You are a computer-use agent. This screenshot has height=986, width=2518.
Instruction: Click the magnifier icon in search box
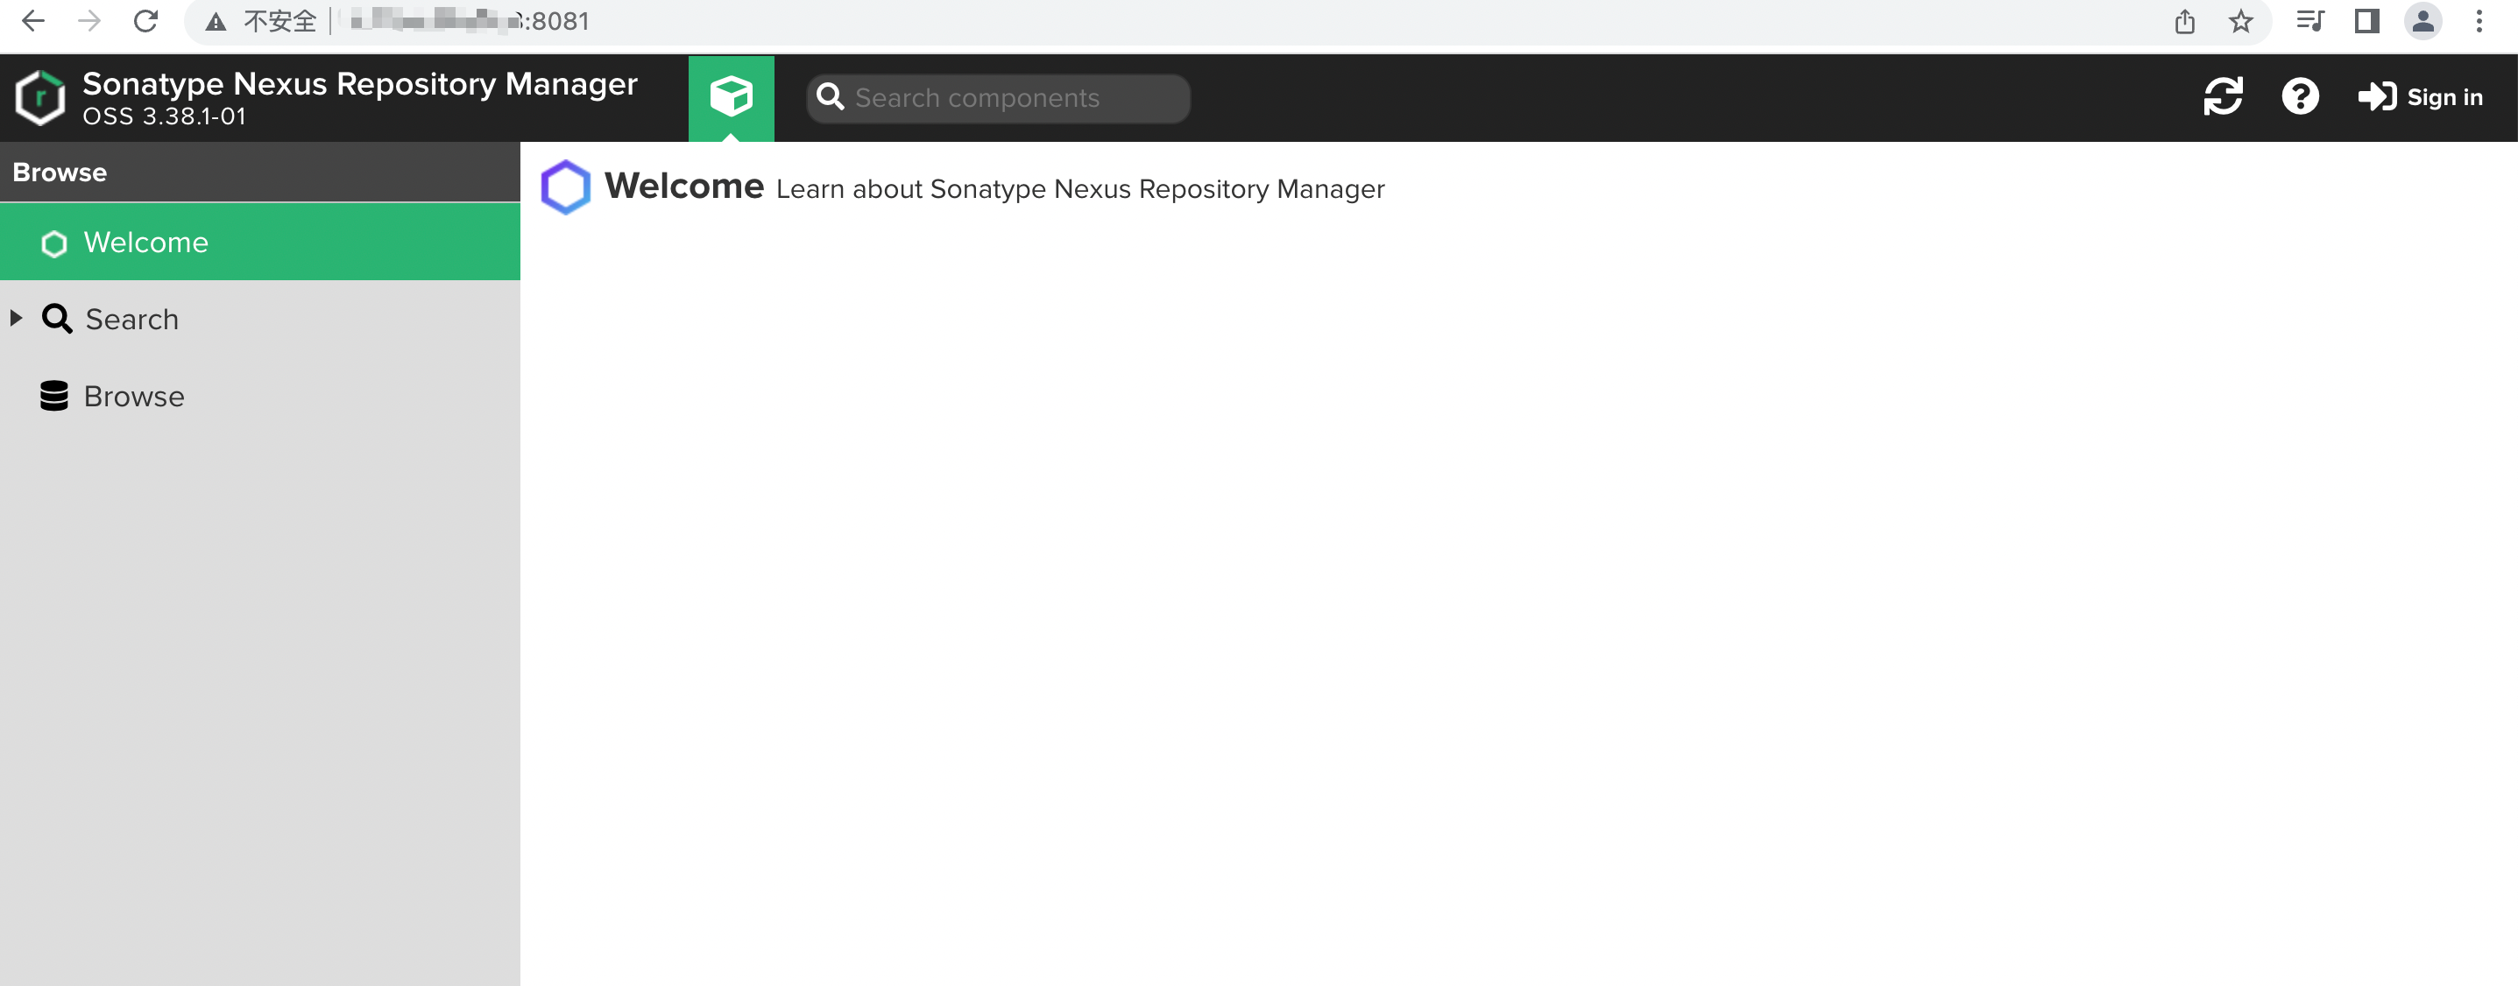coord(830,96)
